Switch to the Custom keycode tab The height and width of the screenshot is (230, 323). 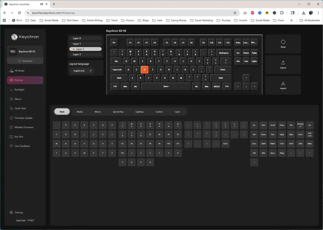(159, 112)
